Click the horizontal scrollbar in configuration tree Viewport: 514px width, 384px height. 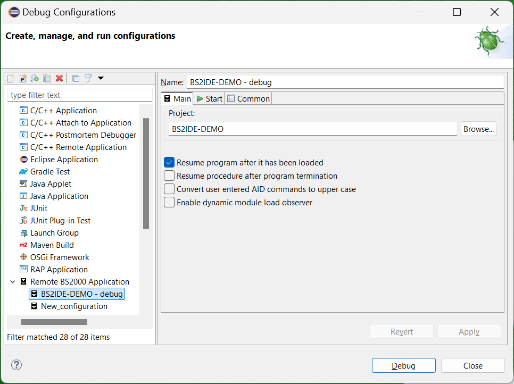tap(53, 322)
